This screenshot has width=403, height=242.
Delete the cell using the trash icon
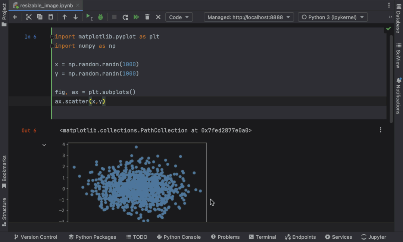[147, 17]
